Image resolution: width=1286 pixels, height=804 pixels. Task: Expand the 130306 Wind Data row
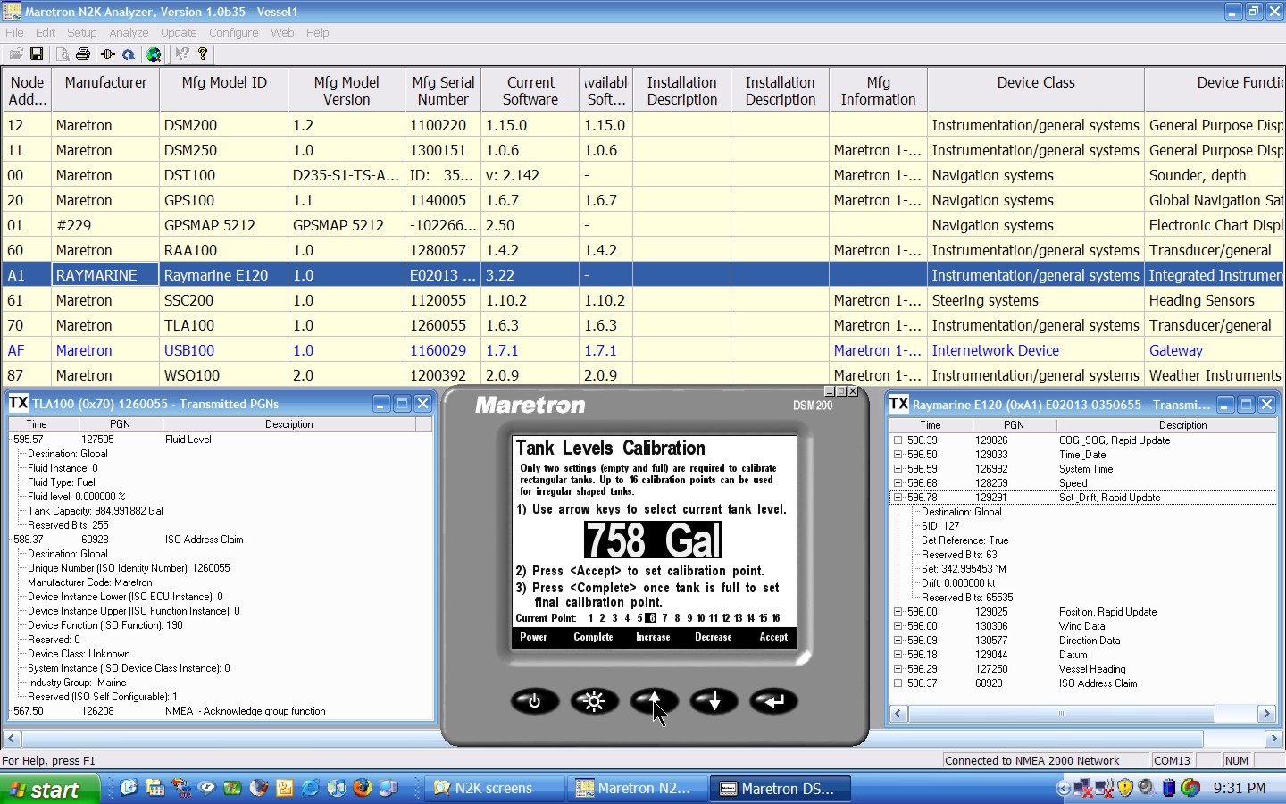(898, 626)
